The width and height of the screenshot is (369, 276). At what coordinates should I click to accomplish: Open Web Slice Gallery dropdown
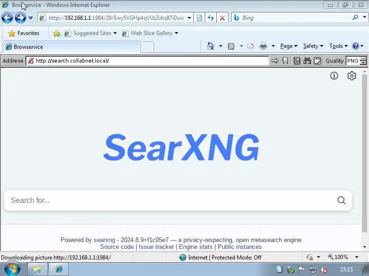[x=149, y=33]
